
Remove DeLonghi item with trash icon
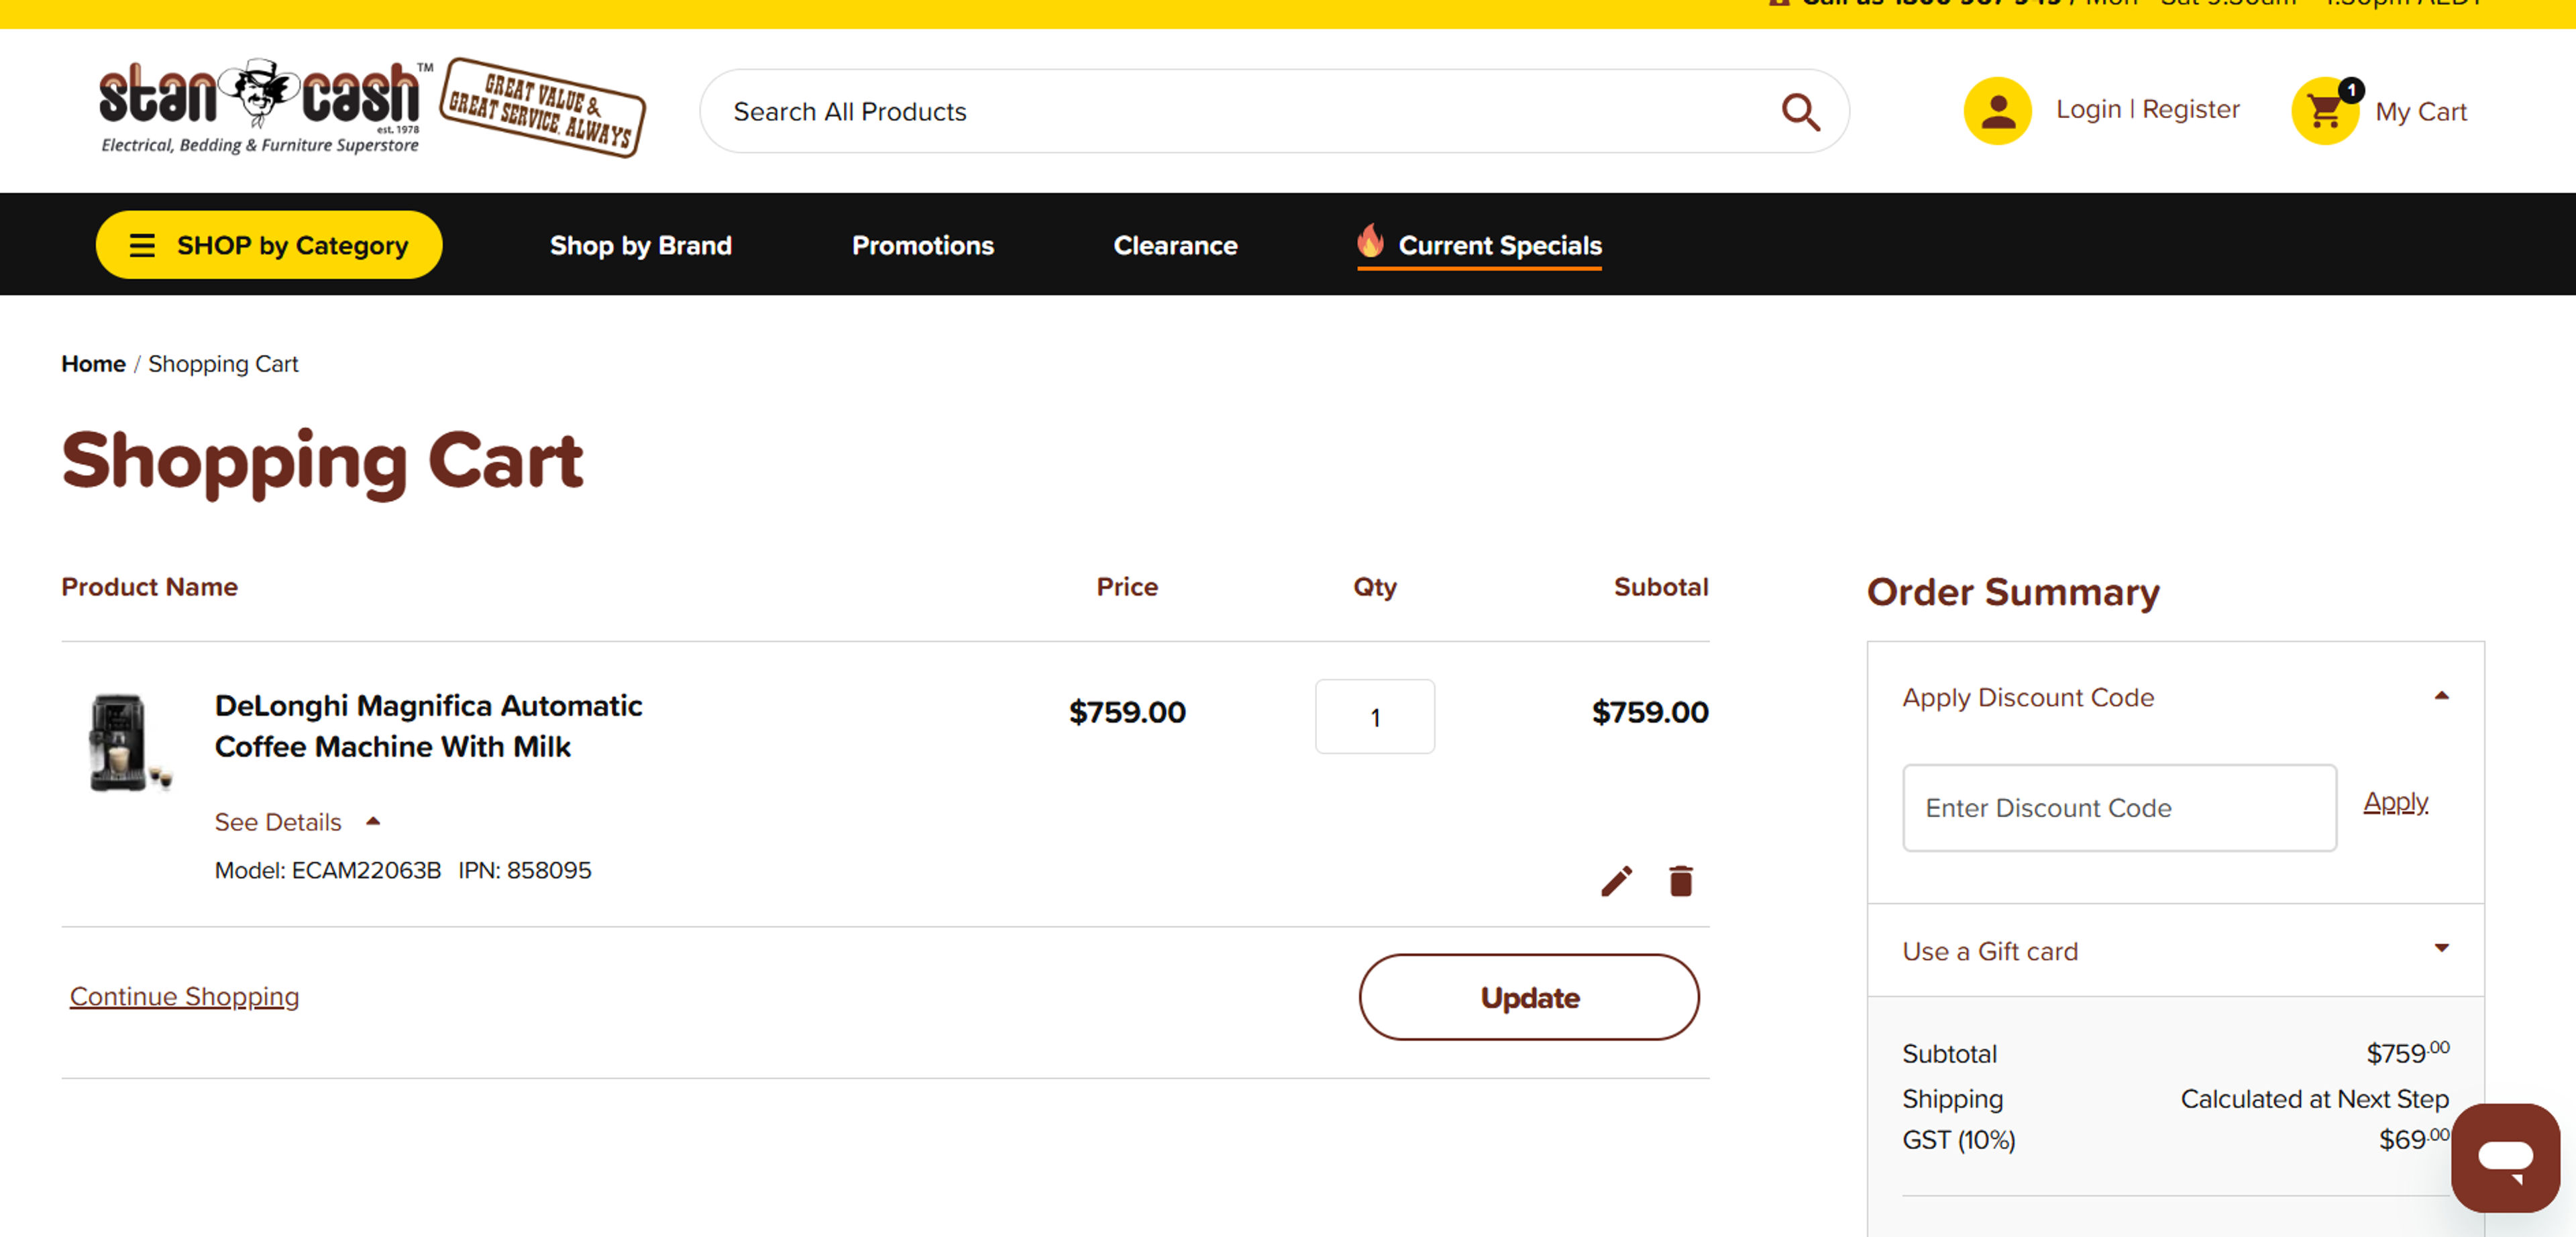[1680, 881]
